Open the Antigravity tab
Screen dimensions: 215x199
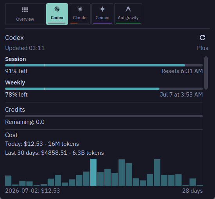128,14
